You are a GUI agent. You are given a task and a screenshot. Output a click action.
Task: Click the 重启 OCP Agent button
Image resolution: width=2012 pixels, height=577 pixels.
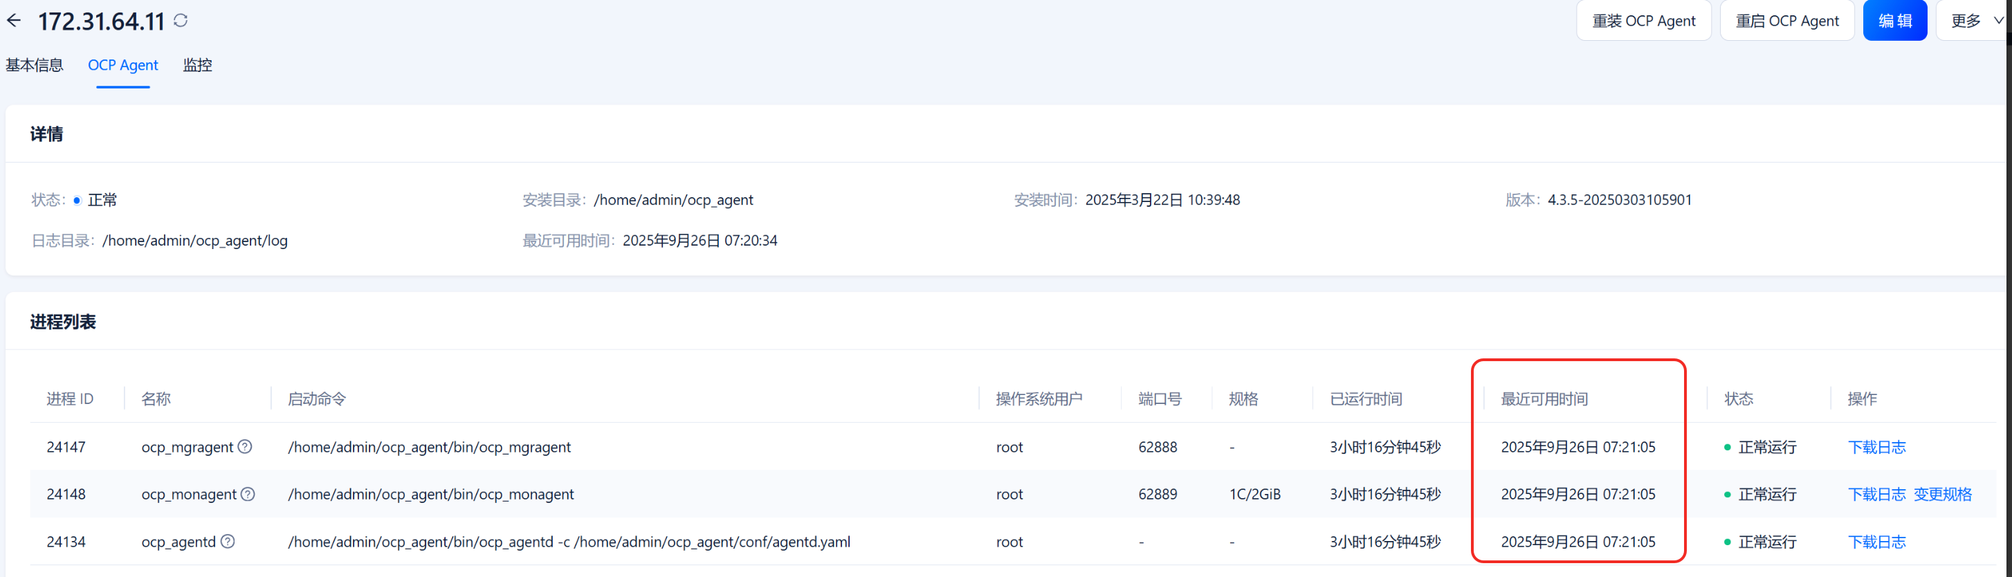pyautogui.click(x=1787, y=20)
